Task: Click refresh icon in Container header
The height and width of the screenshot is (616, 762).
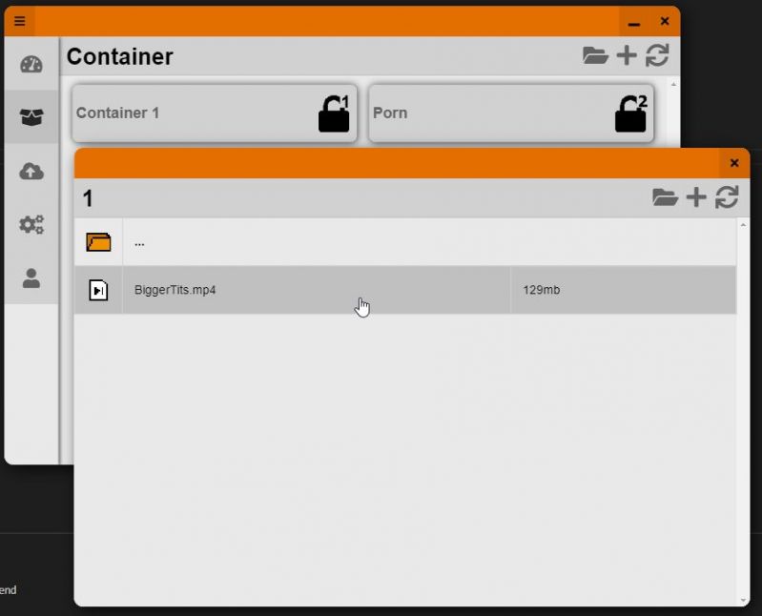Action: pyautogui.click(x=657, y=55)
